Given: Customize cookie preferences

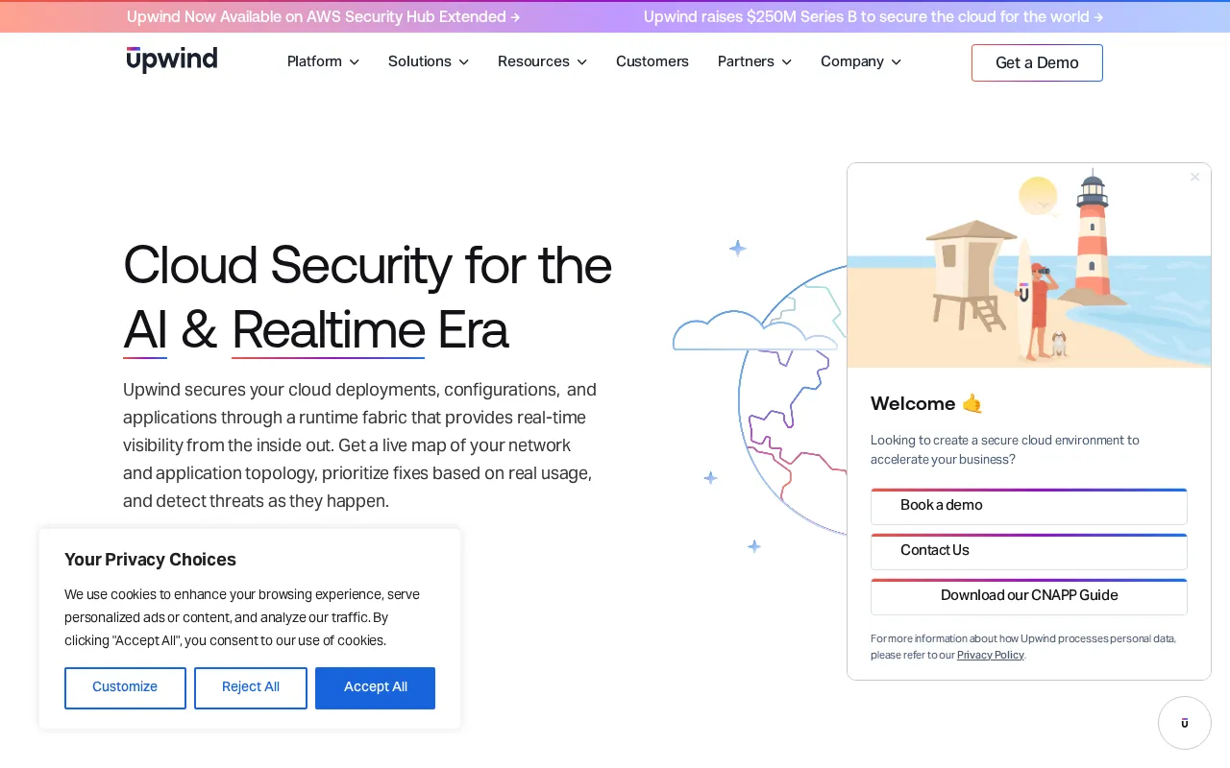Looking at the screenshot, I should pos(125,687).
